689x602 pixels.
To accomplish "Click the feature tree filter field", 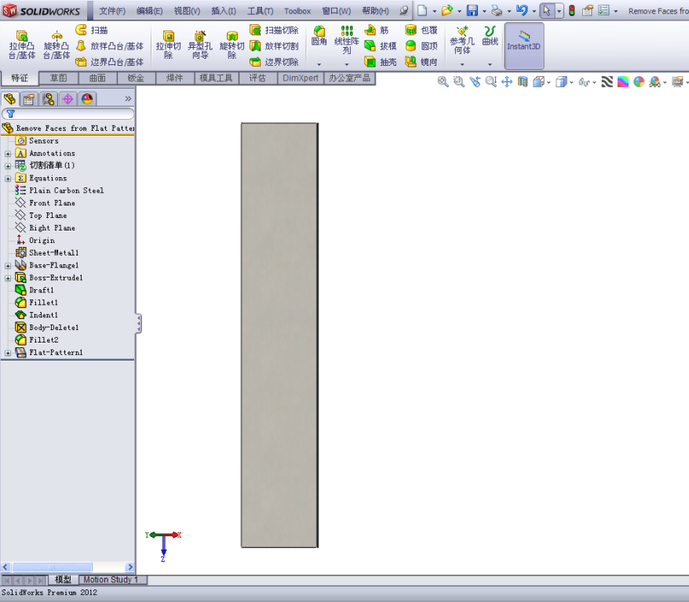I will point(68,114).
